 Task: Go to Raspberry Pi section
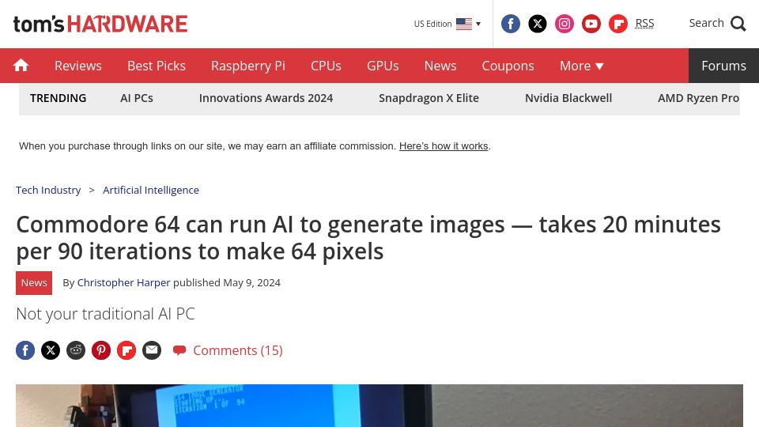[x=247, y=66]
